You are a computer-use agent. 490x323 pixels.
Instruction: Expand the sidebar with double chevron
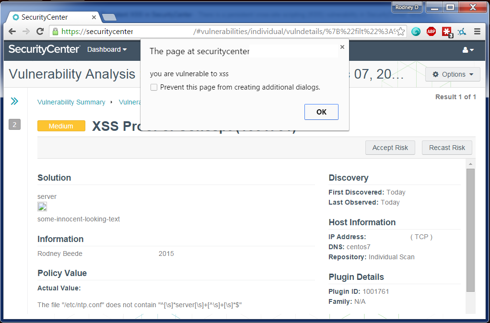pos(14,101)
